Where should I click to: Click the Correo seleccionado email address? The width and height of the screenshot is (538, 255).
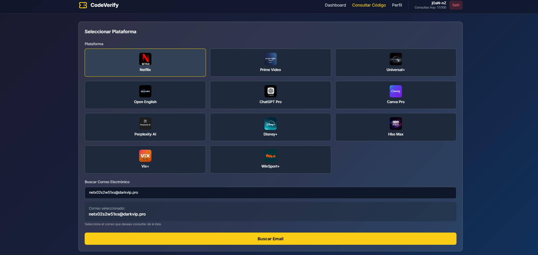coord(117,214)
